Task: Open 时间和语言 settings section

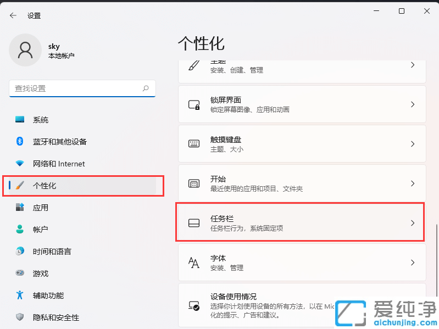Action: [52, 252]
